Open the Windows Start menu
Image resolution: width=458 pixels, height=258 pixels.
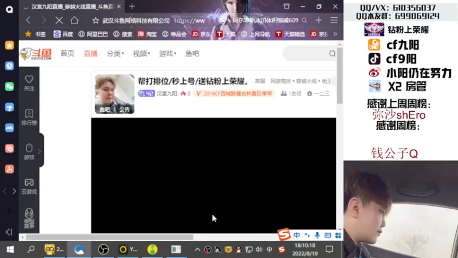pyautogui.click(x=10, y=249)
